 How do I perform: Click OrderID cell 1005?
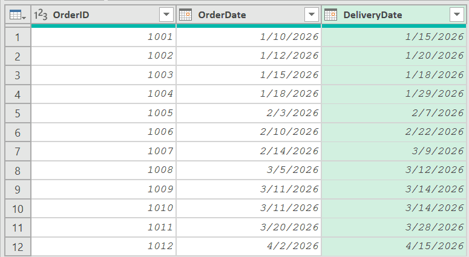coord(103,113)
